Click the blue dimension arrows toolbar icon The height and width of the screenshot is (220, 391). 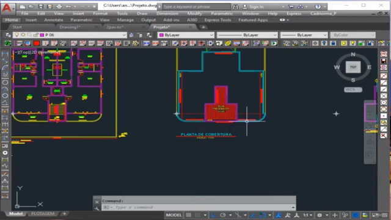tap(147, 43)
